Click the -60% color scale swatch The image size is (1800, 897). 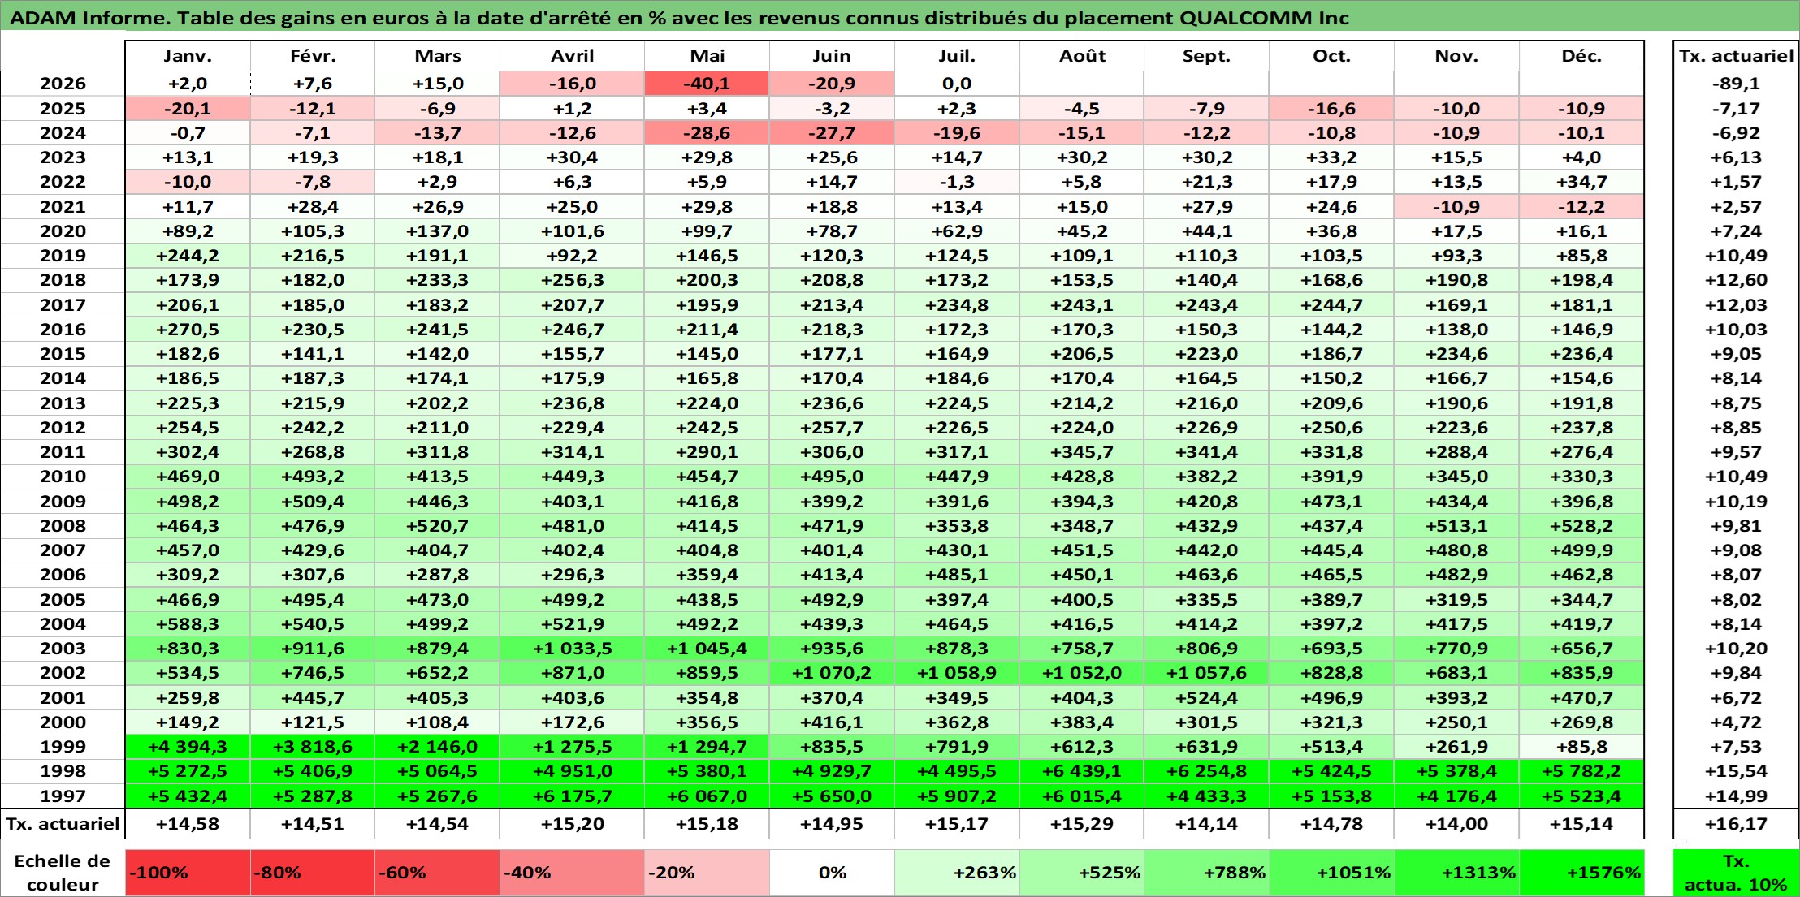coord(438,873)
